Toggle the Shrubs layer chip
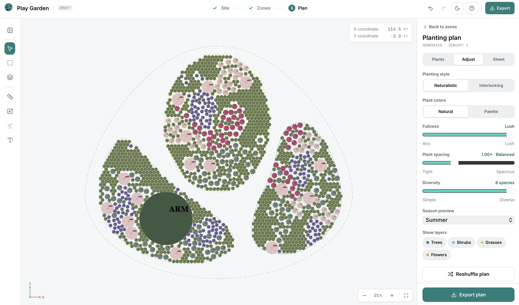 [461, 243]
